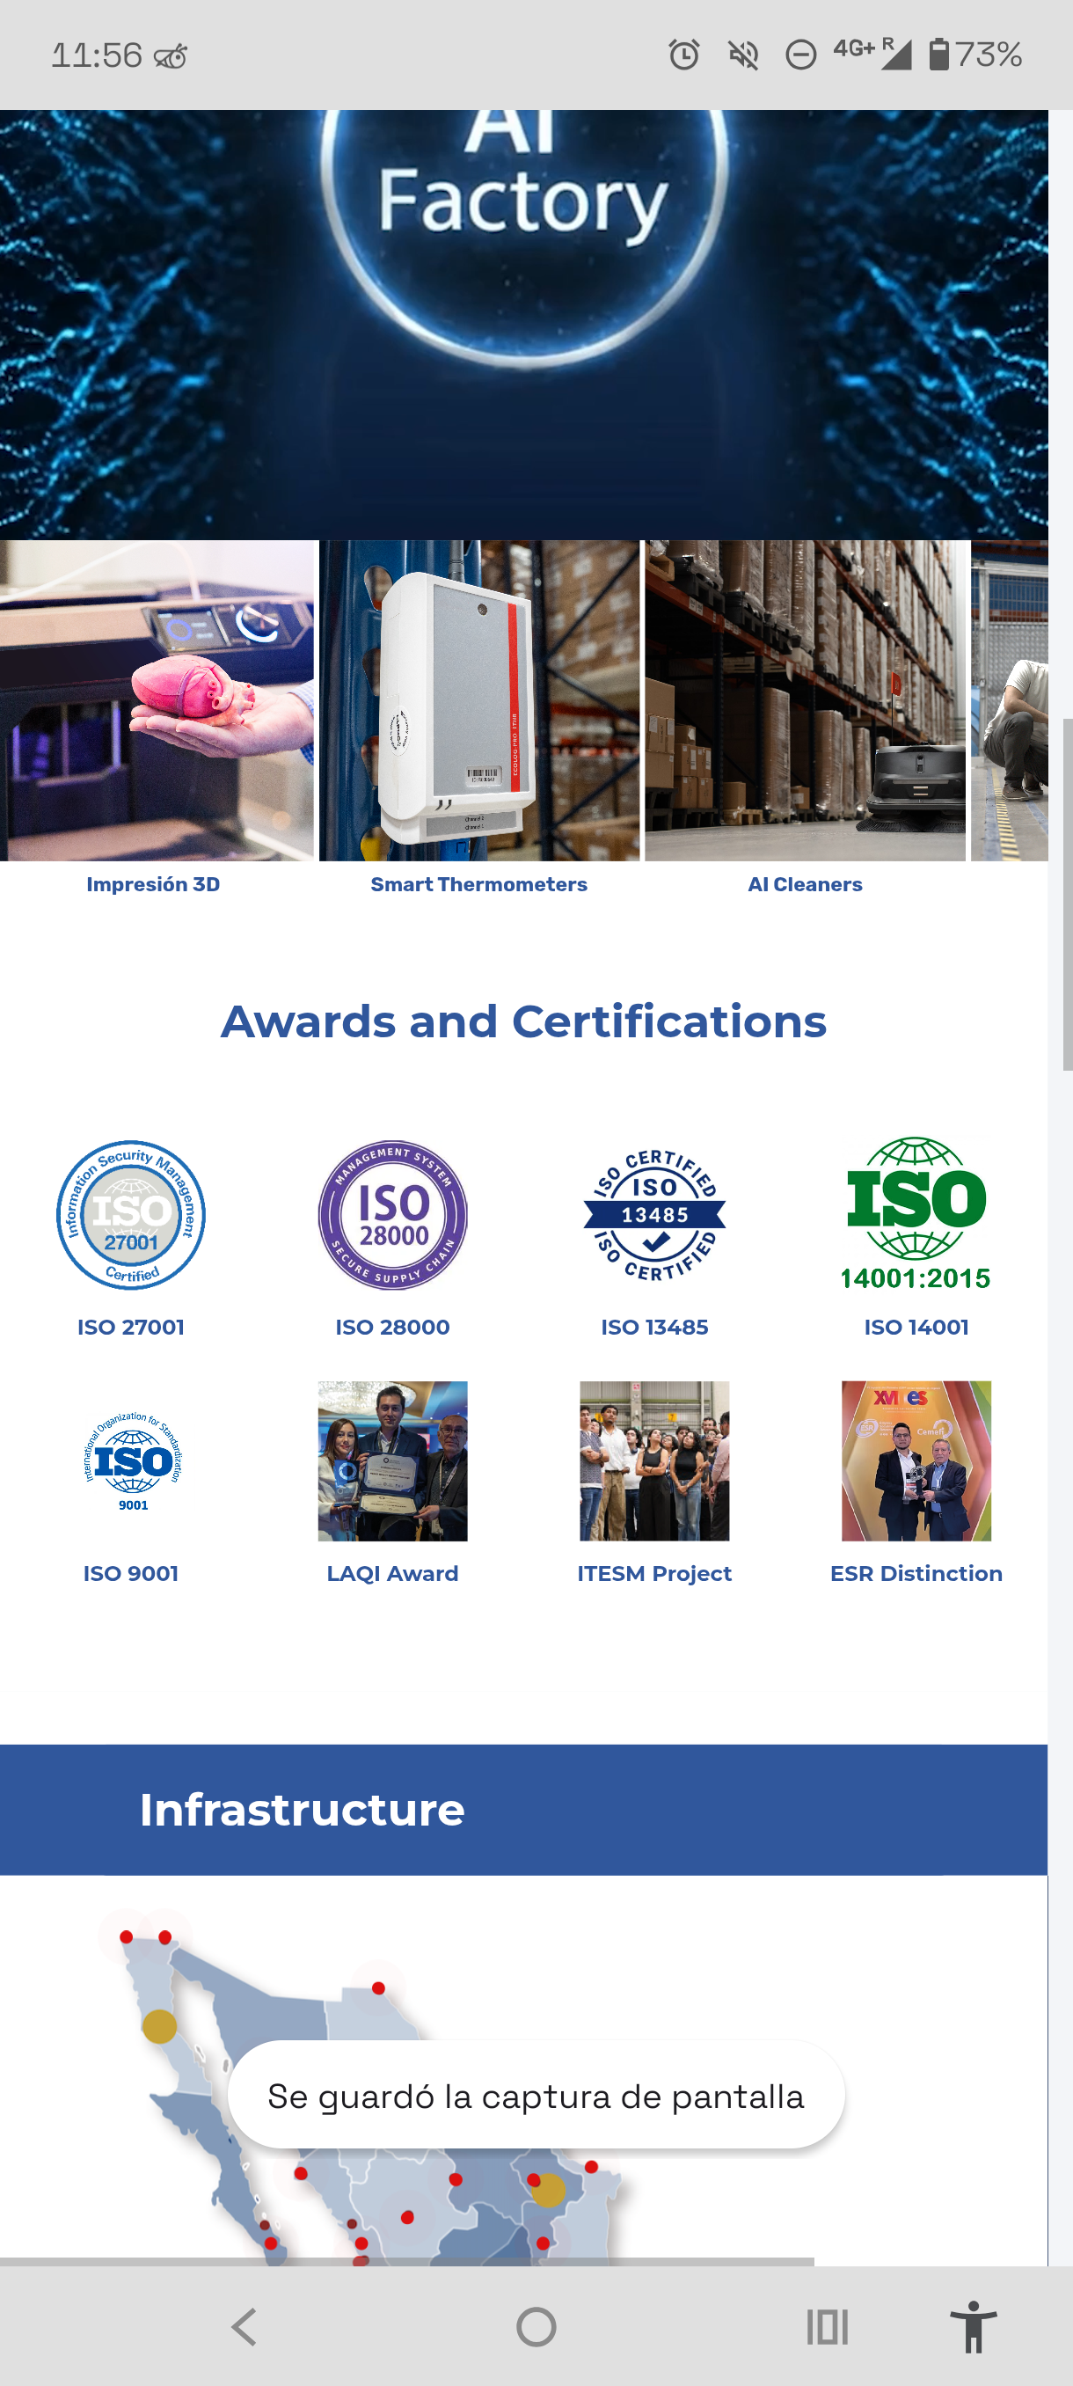The height and width of the screenshot is (2386, 1073).
Task: Open the Smart Thermometers device image
Action: pos(478,700)
